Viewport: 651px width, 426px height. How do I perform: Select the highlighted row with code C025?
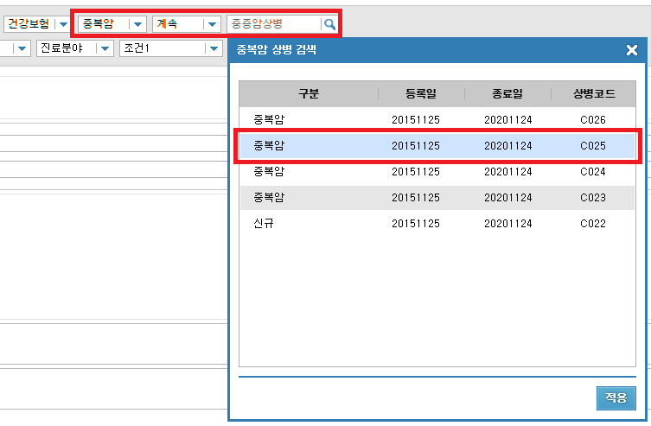(x=437, y=145)
